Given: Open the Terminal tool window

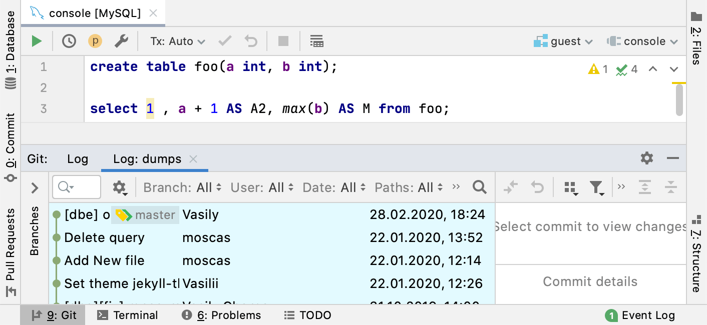Looking at the screenshot, I should pyautogui.click(x=127, y=315).
